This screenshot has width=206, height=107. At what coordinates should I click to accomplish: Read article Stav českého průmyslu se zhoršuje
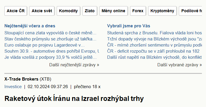pos(51,39)
